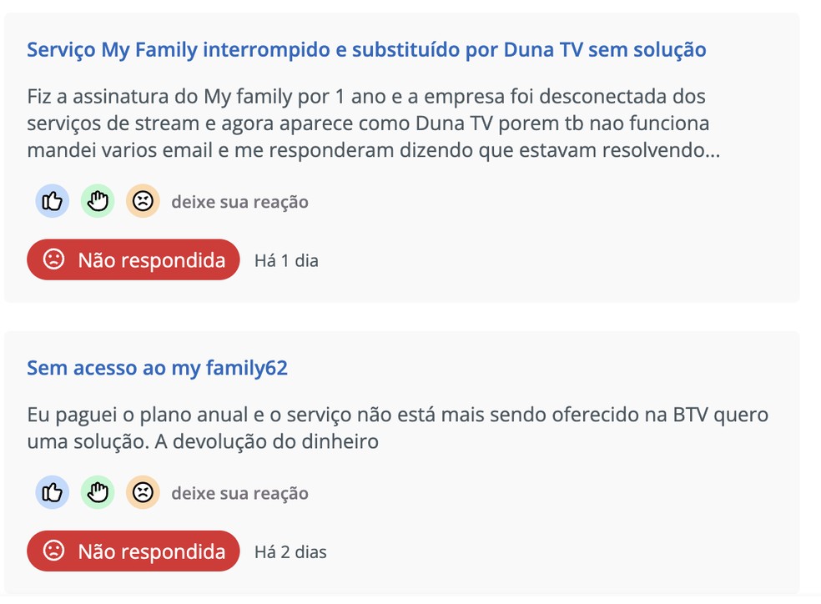The image size is (821, 604).
Task: Open the complaint titled Serviço My Family interrompido
Action: click(366, 50)
